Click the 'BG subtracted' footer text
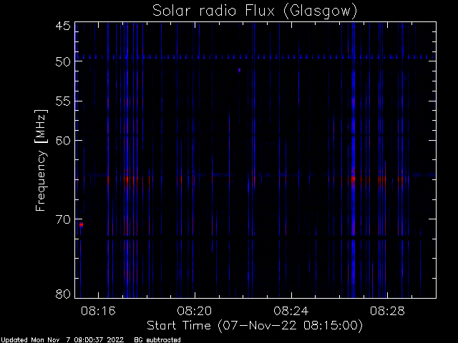Viewport: 458px width, 343px height. (157, 340)
